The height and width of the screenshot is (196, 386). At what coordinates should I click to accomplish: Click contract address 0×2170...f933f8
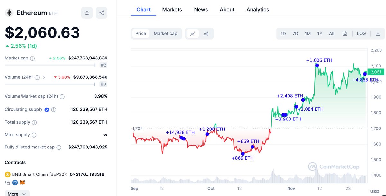[87, 174]
